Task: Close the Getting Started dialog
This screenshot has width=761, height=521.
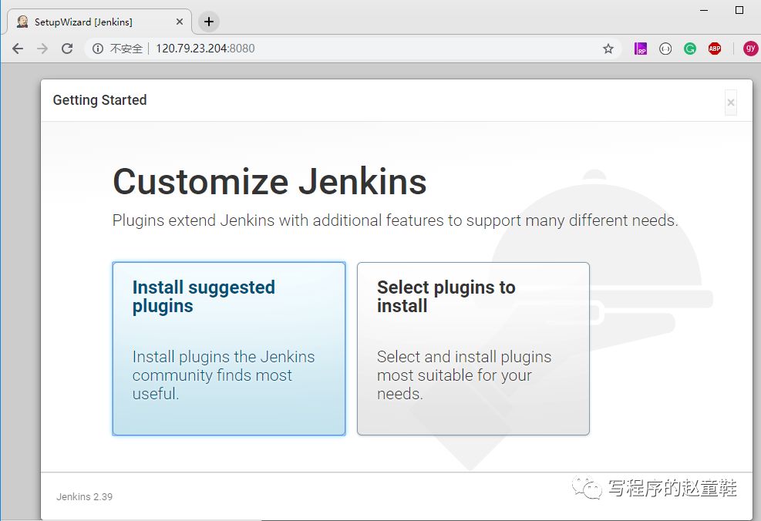Action: pyautogui.click(x=730, y=103)
